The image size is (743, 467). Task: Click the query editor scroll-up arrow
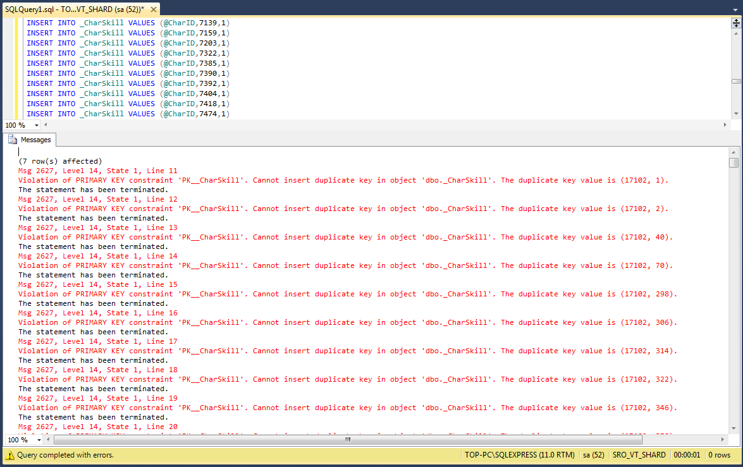(736, 33)
